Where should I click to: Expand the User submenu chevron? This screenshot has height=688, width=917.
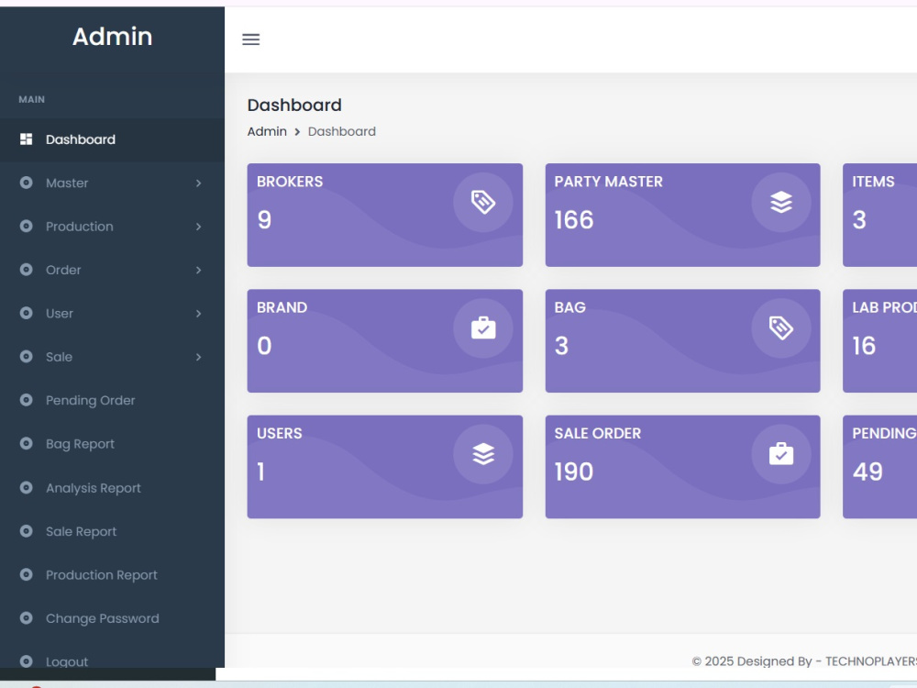tap(199, 314)
